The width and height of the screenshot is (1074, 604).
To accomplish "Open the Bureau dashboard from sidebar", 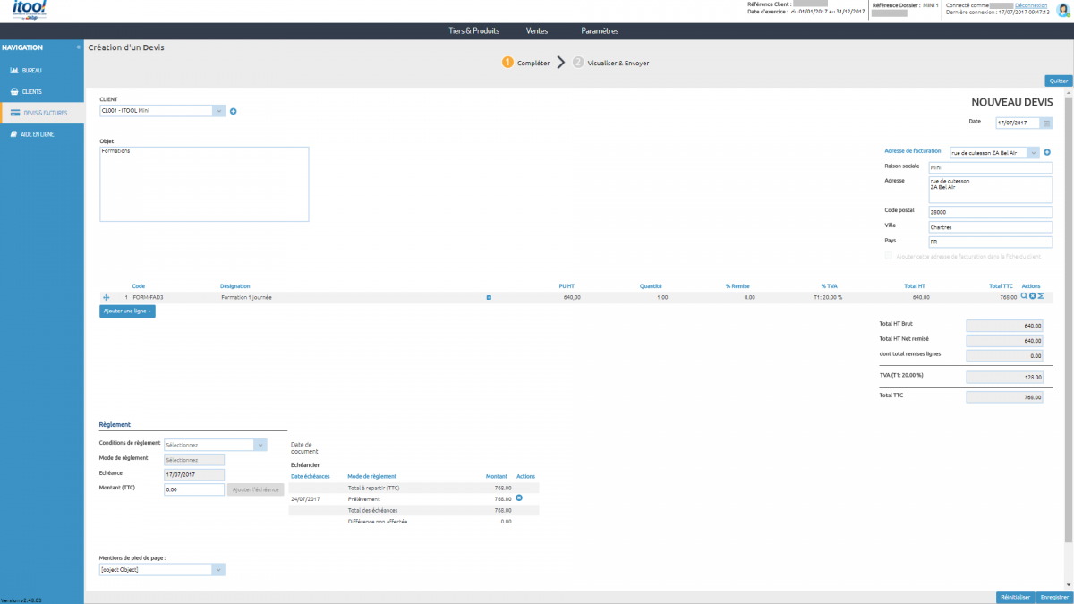I will pyautogui.click(x=42, y=70).
